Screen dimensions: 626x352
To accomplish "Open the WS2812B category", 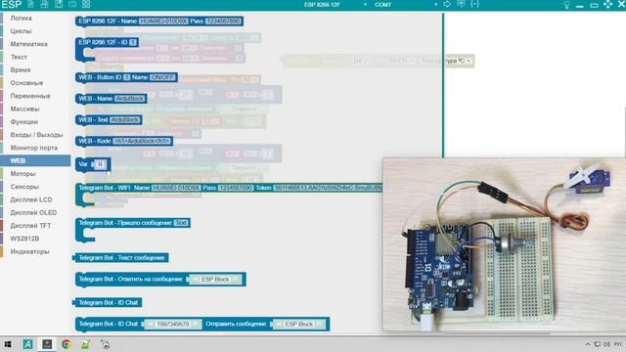I will pos(24,239).
